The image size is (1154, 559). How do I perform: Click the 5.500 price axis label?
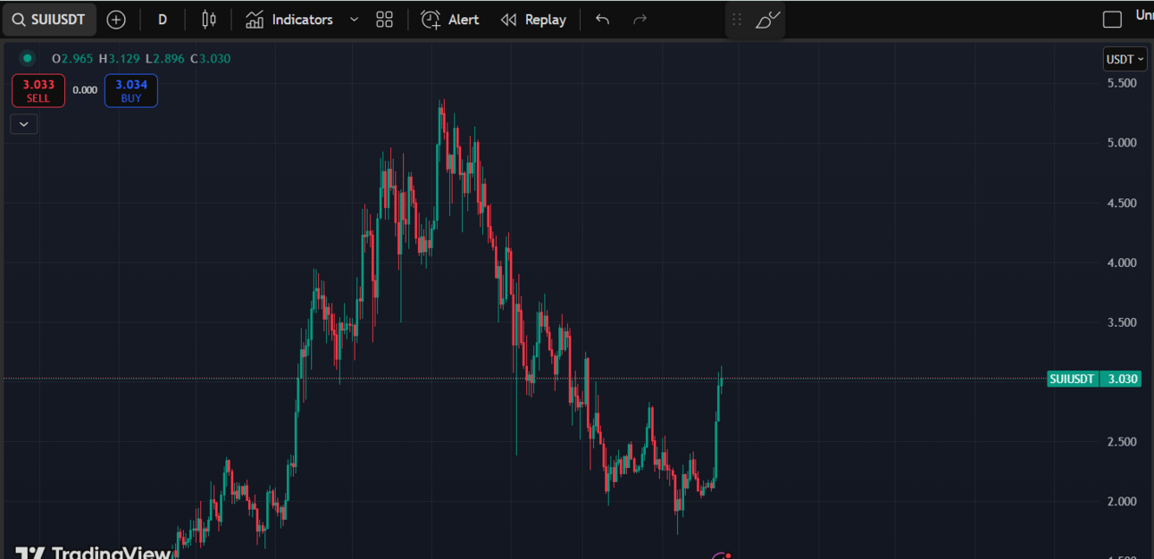[1122, 83]
